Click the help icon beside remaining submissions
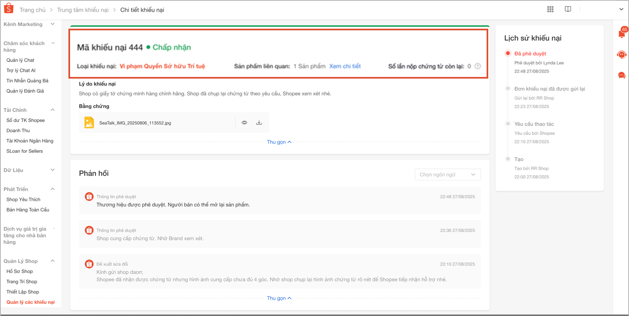Image resolution: width=629 pixels, height=316 pixels. pyautogui.click(x=477, y=66)
